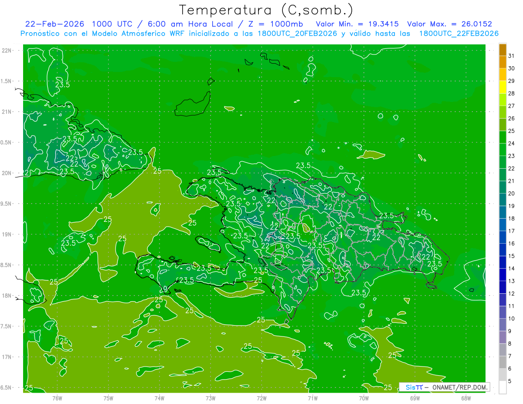The width and height of the screenshot is (523, 404).
Task: Select the gray legend swatch between 6 and 7
Action: pos(503,363)
